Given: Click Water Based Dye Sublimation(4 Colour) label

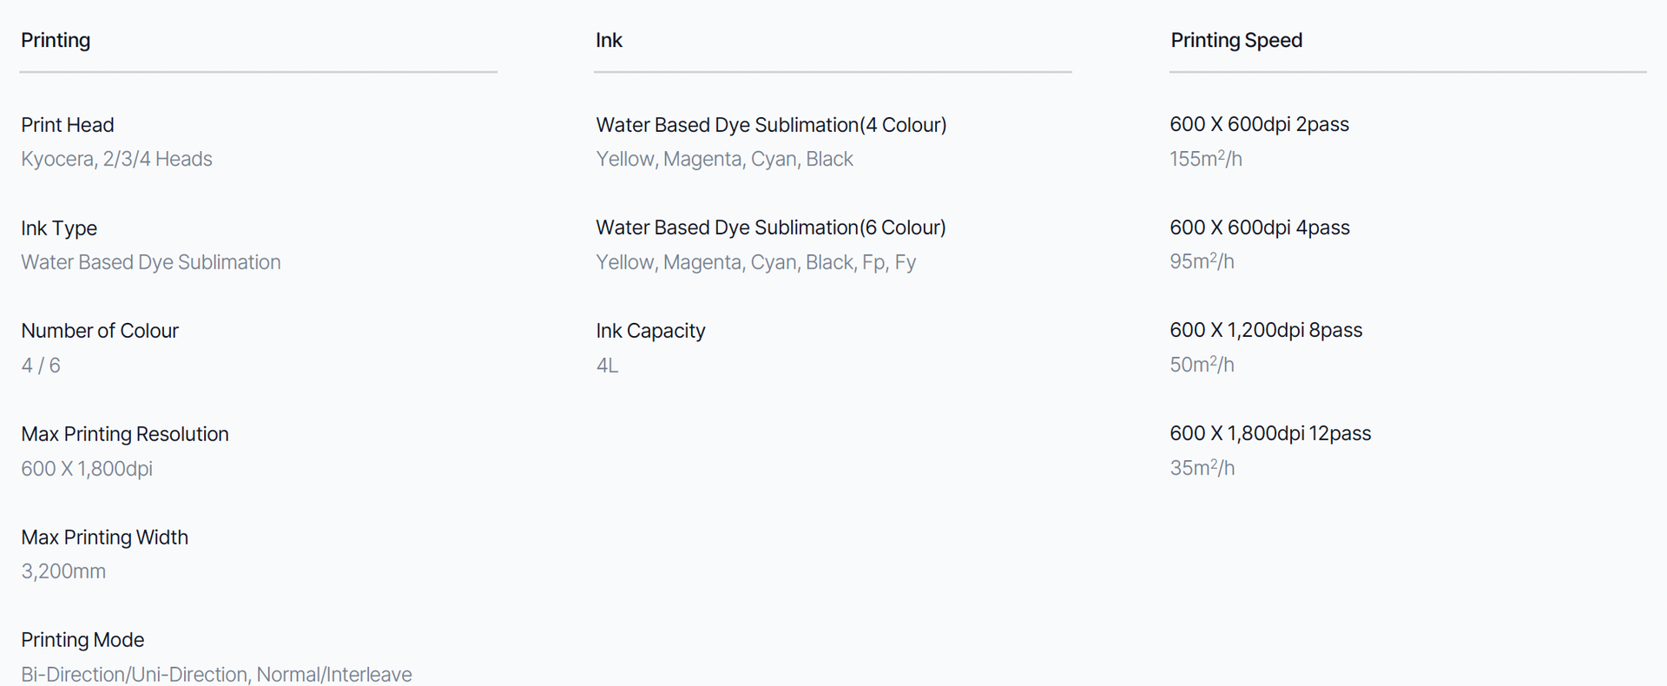Looking at the screenshot, I should (x=771, y=125).
